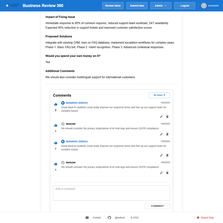Open the @rodlunt link in the footer

pos(120,217)
